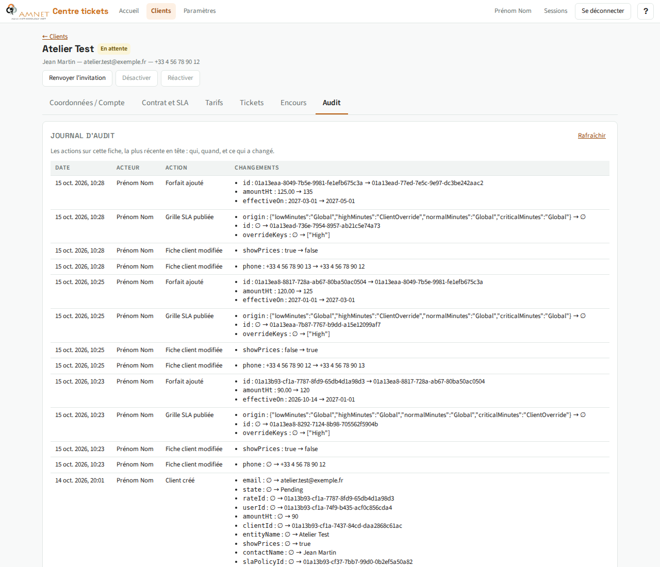The height and width of the screenshot is (567, 660).
Task: Click the CHANGEMENTS column header
Action: tap(257, 168)
